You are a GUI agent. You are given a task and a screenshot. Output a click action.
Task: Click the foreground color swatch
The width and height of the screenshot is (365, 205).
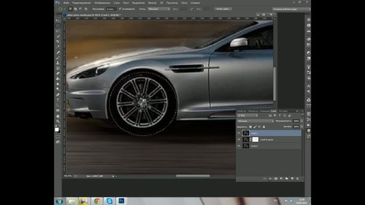[x=57, y=130]
